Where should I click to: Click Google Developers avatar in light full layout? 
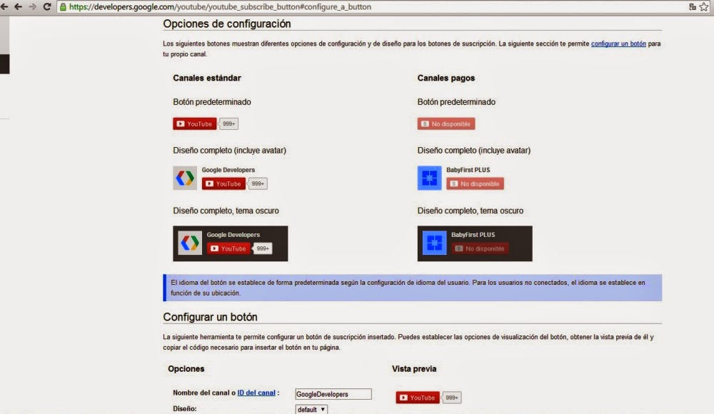(x=185, y=178)
